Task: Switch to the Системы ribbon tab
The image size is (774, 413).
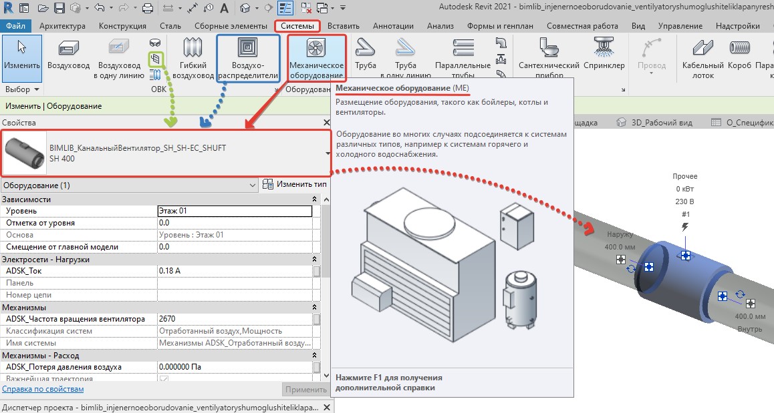Action: tap(297, 25)
